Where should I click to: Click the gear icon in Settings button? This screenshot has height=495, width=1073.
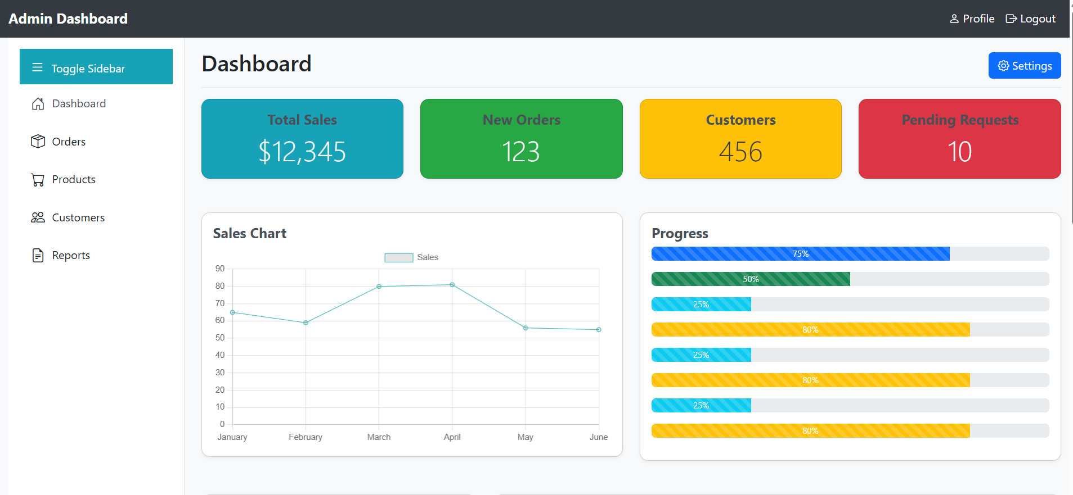[1003, 66]
